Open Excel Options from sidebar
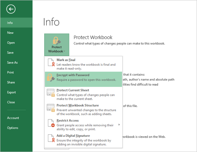Screen dimensions: 197x152 coord(13,128)
